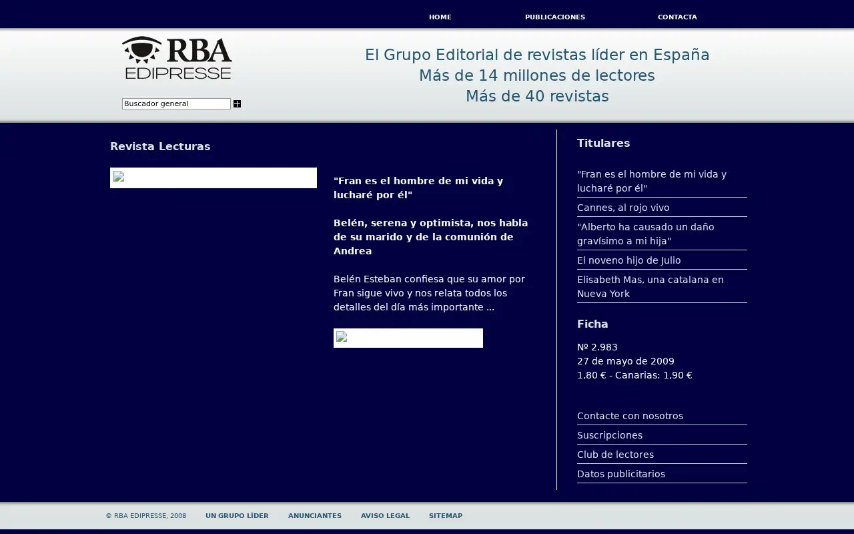Open the HOME menu item

[440, 17]
